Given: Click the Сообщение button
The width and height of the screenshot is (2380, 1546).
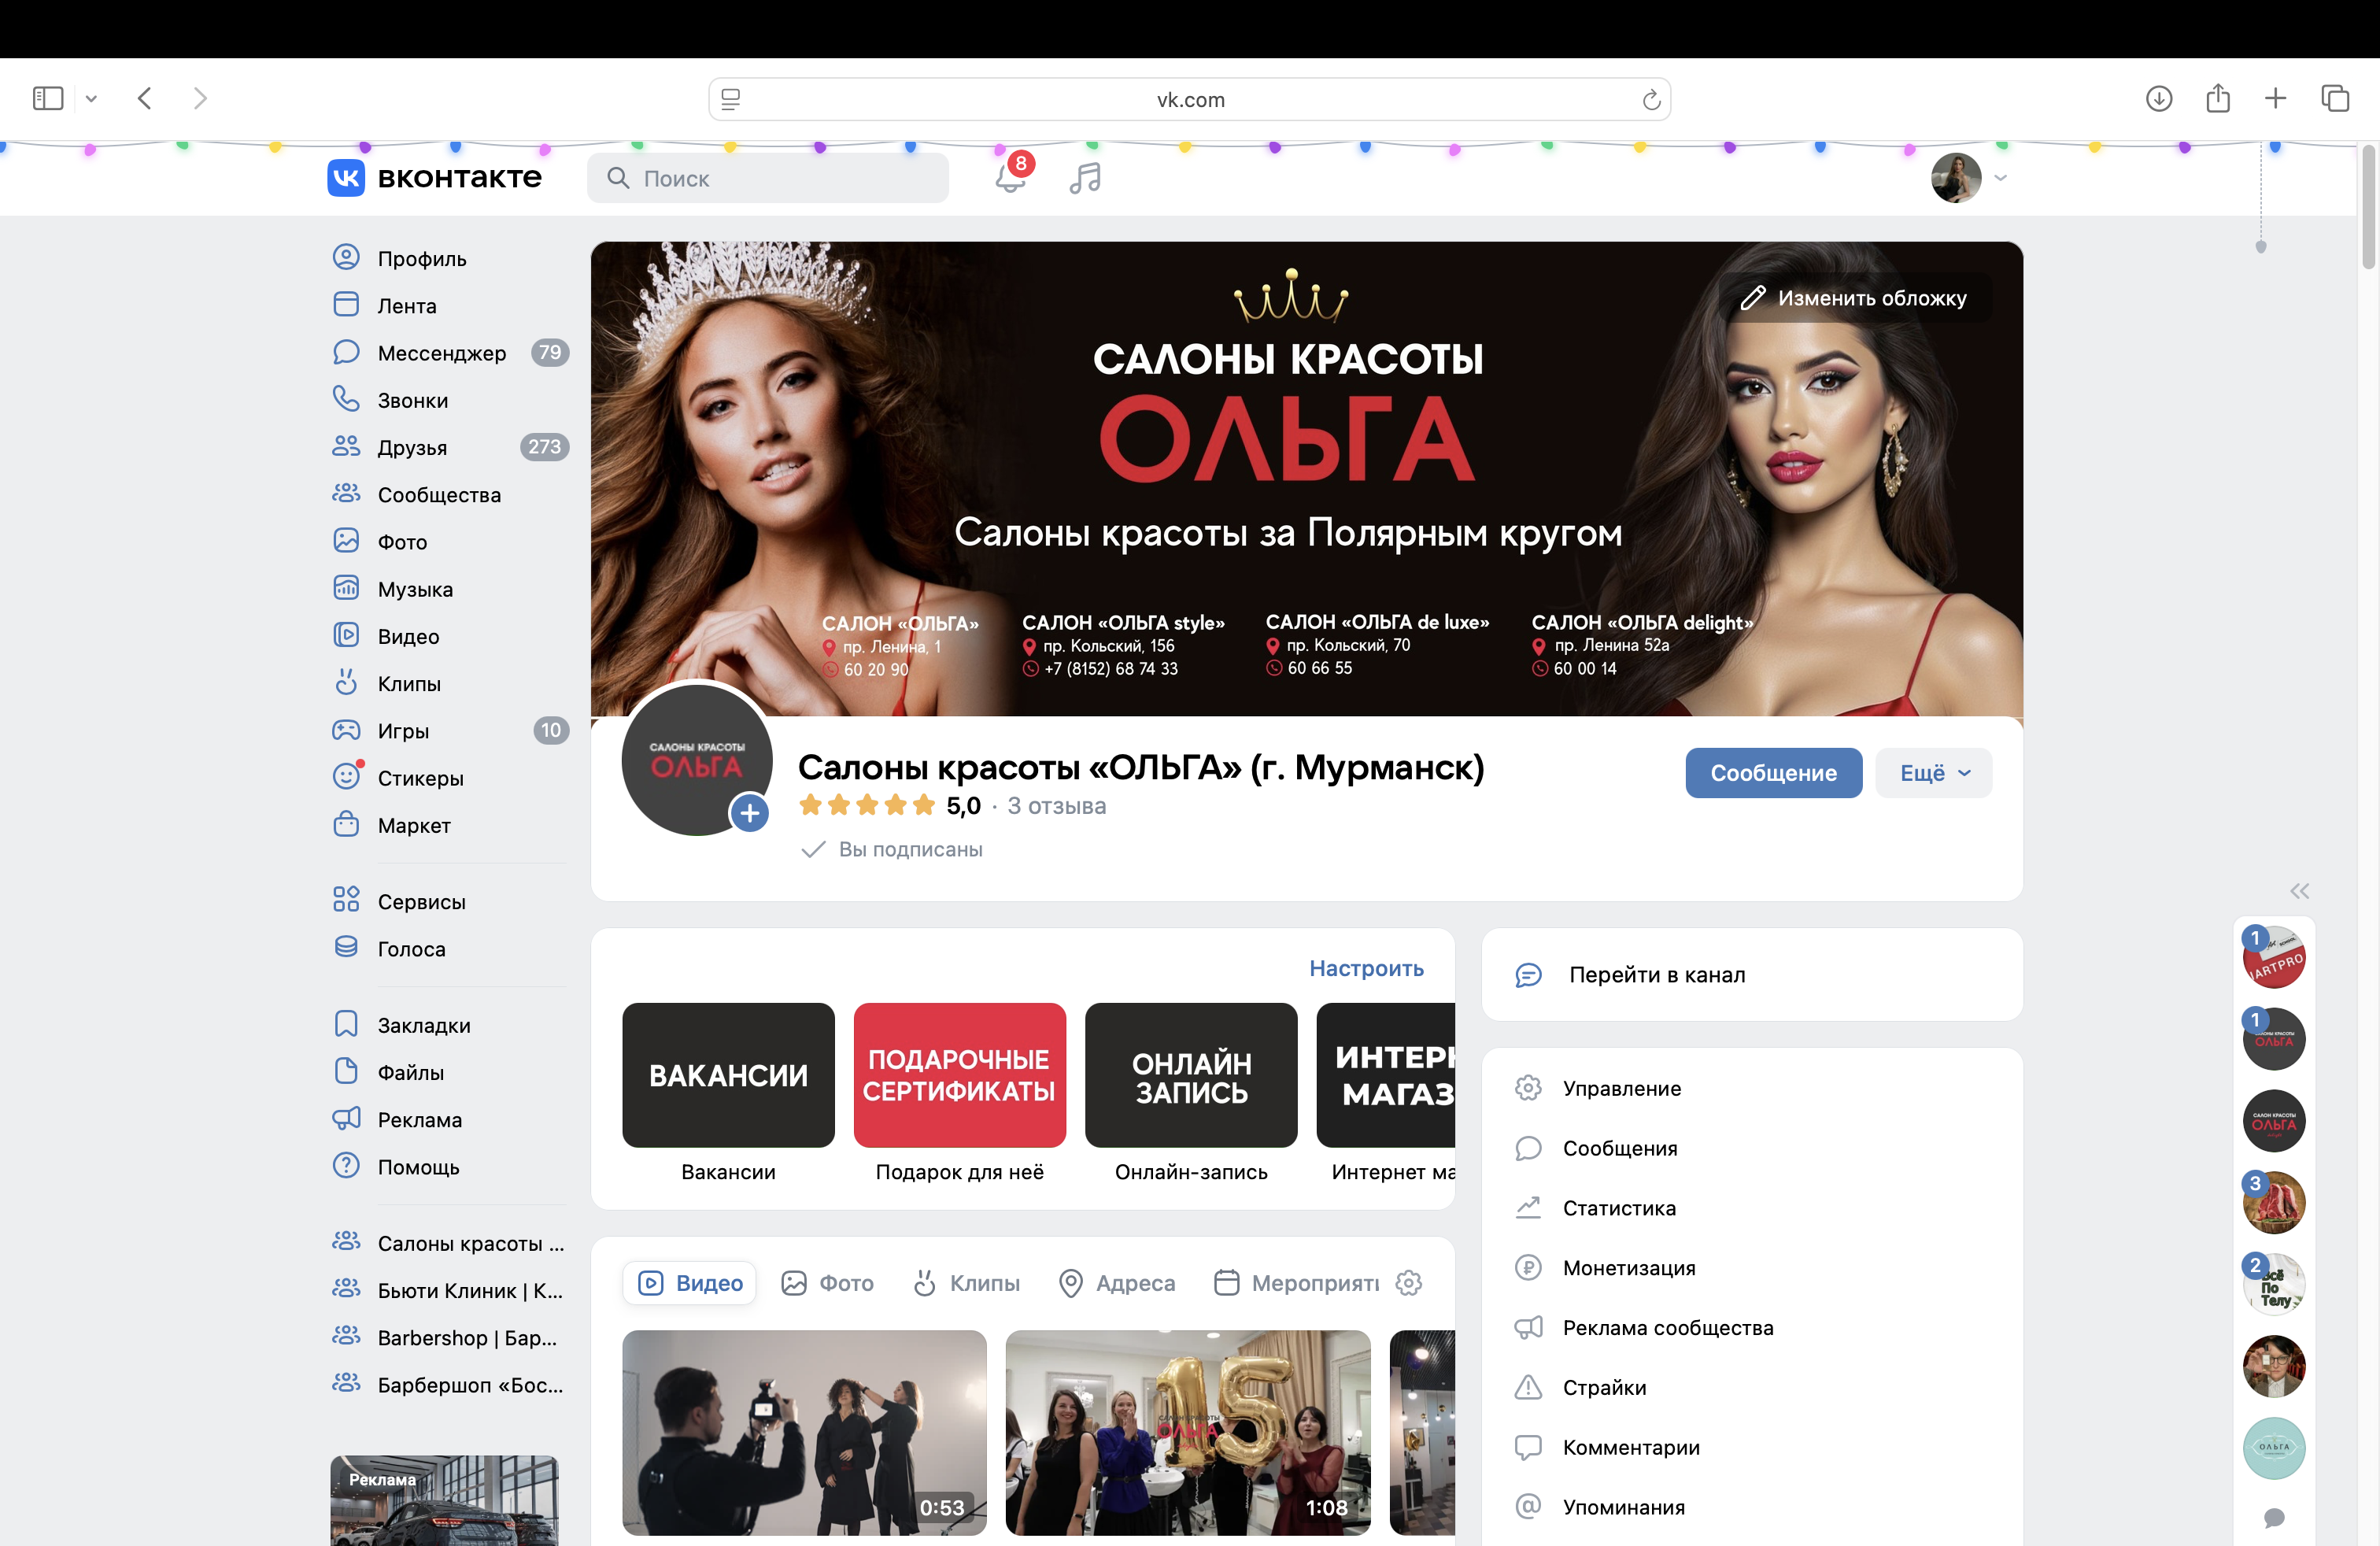Looking at the screenshot, I should (1773, 773).
